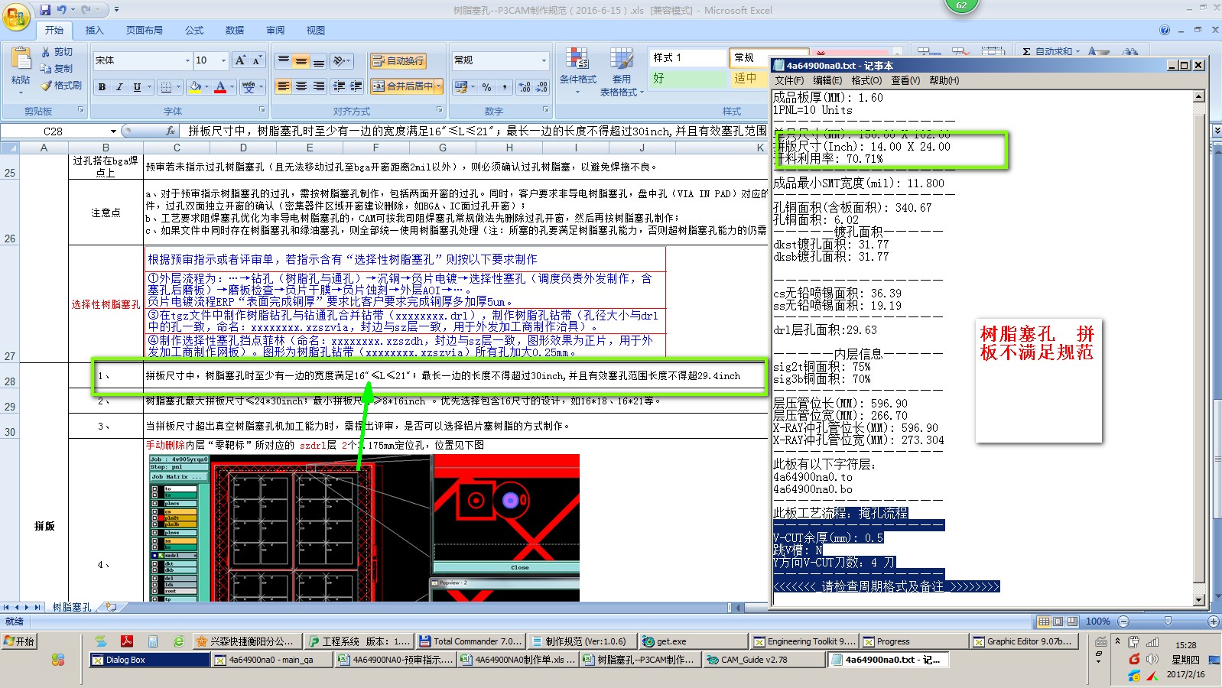Screen dimensions: 1222x688
Task: Click the phonetic guide (wén) icon
Action: tap(249, 87)
